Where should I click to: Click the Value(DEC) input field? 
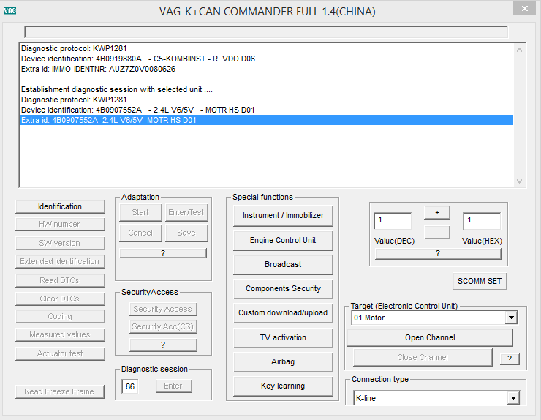point(393,221)
